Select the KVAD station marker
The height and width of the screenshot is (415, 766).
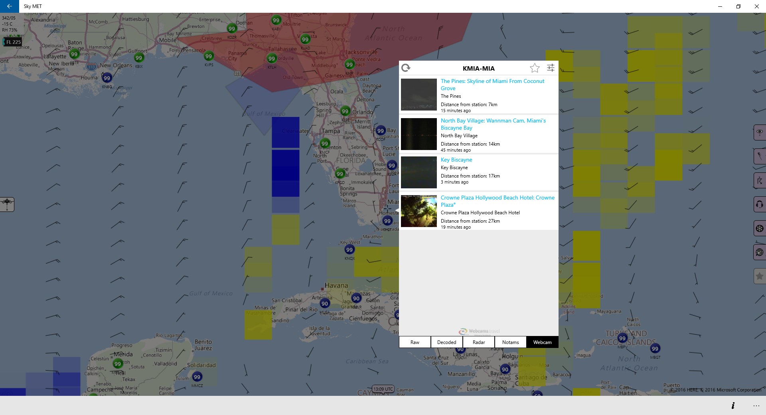[305, 39]
